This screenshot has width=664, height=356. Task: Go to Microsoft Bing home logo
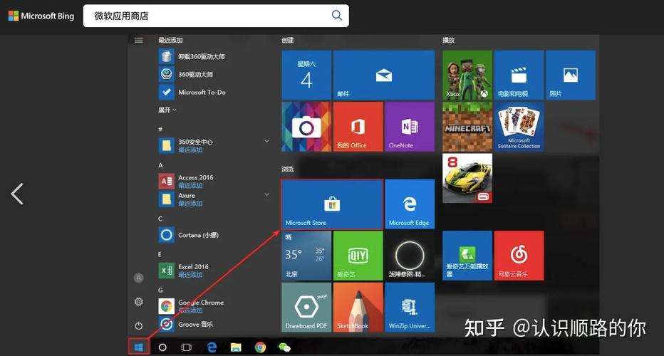41,16
